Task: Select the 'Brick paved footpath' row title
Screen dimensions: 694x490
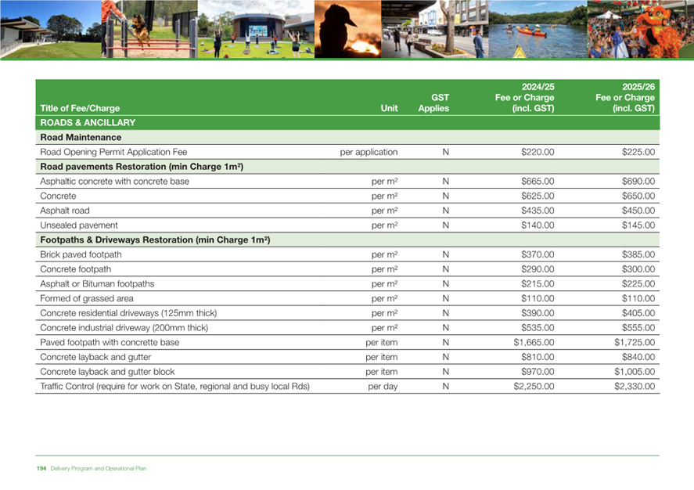Action: [x=81, y=254]
